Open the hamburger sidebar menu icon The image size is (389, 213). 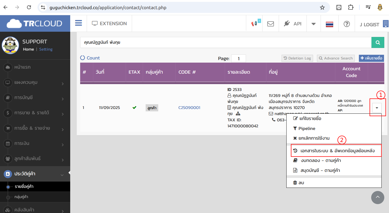tap(78, 23)
